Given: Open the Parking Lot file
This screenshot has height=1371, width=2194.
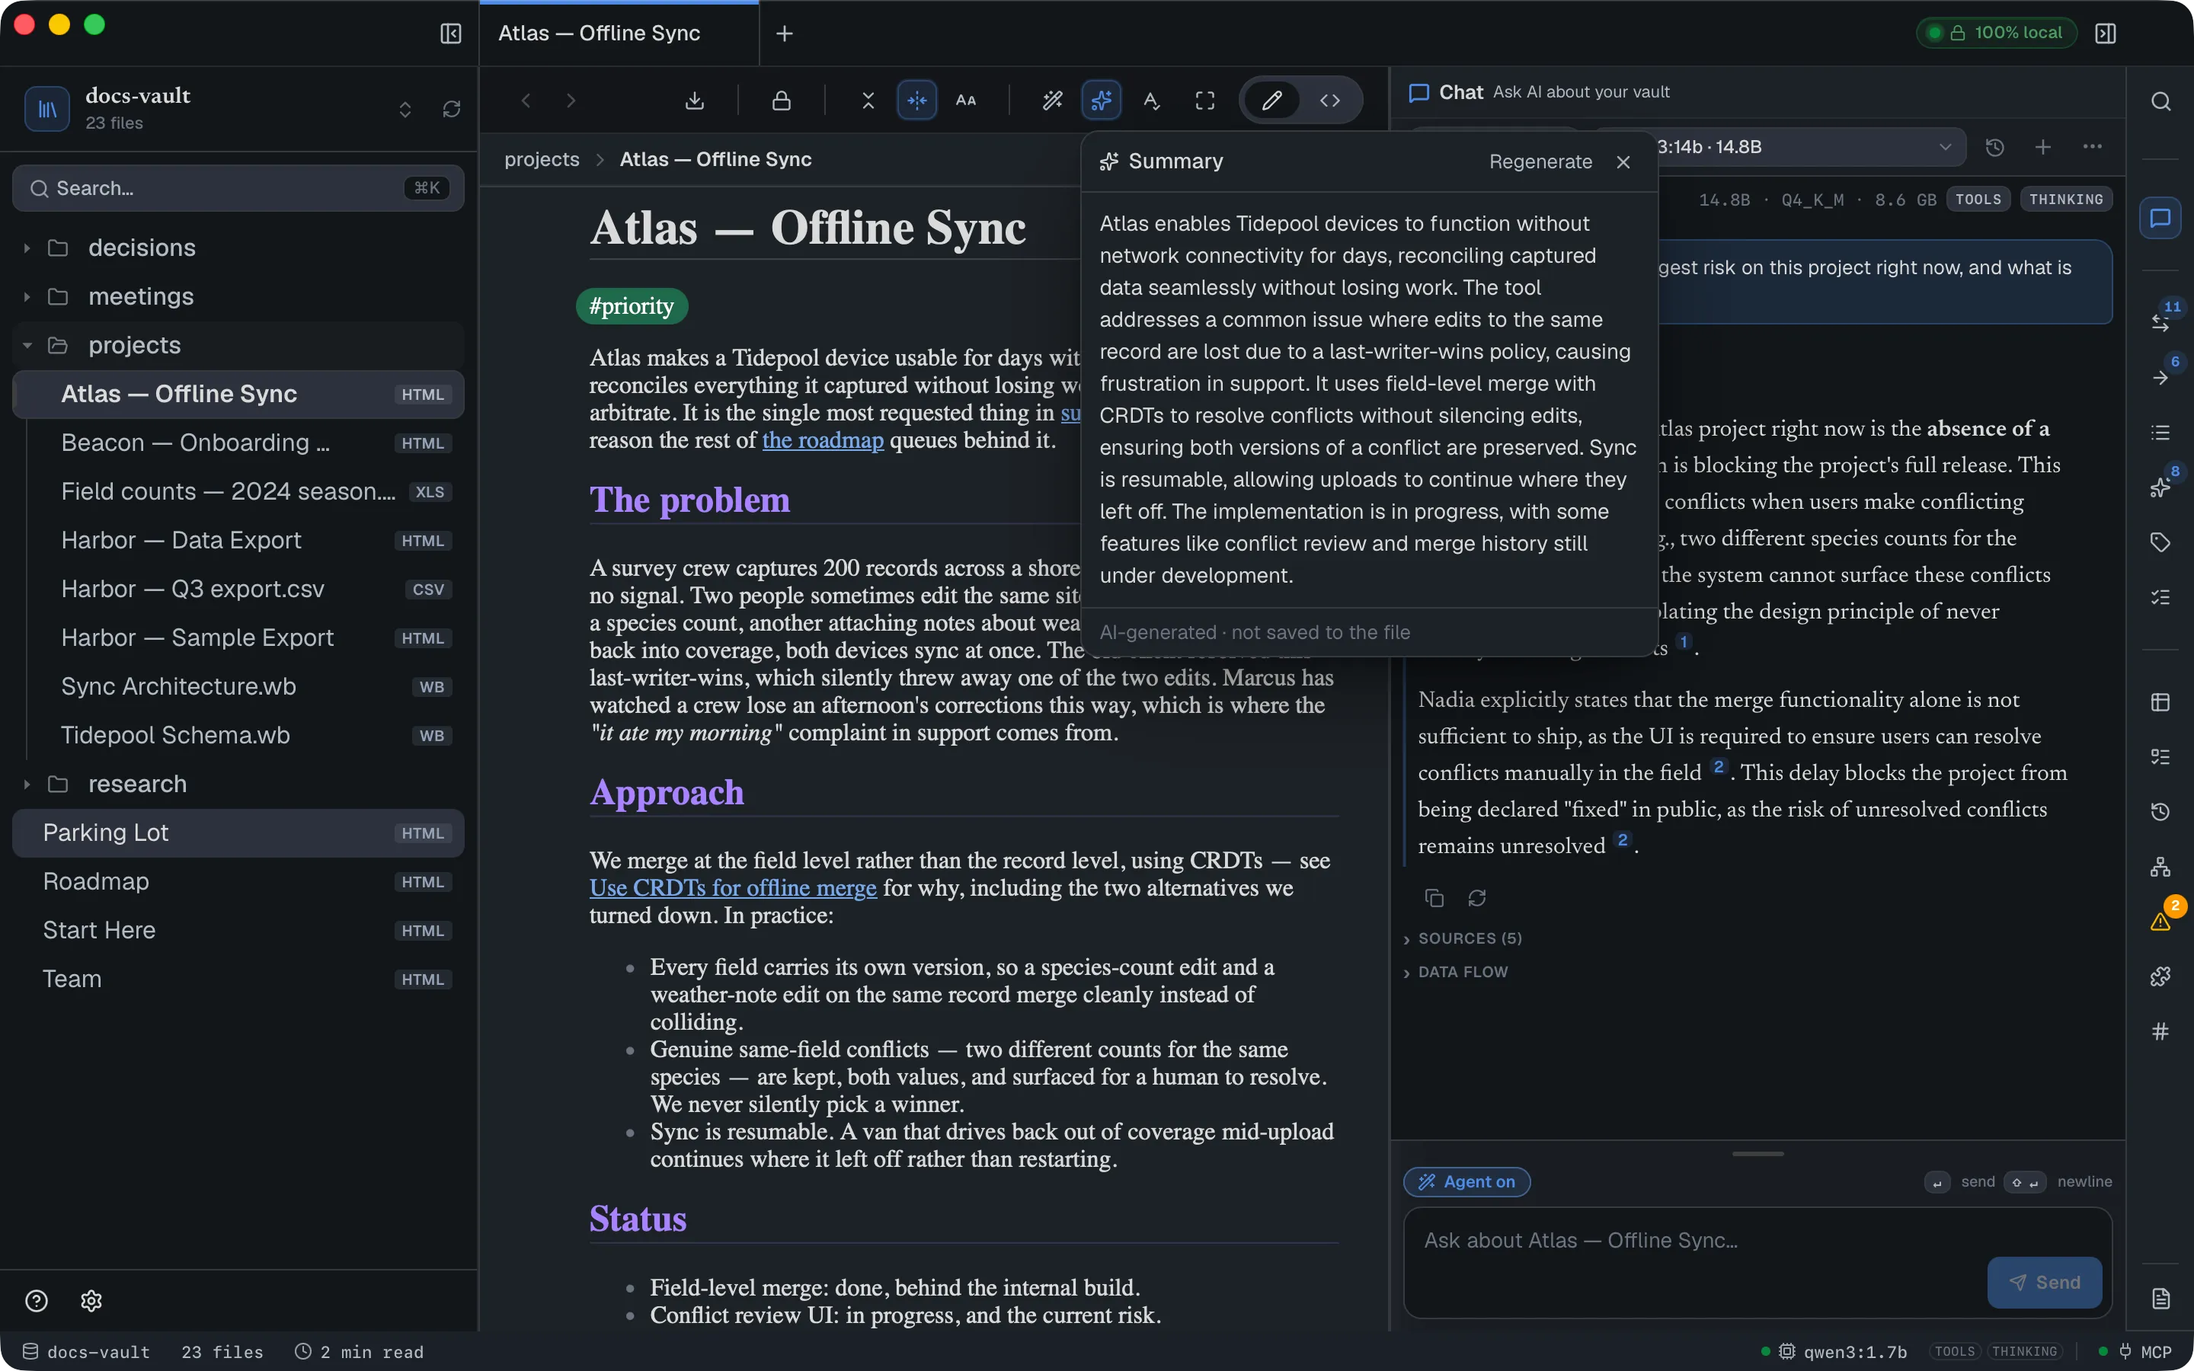Looking at the screenshot, I should click(x=238, y=833).
